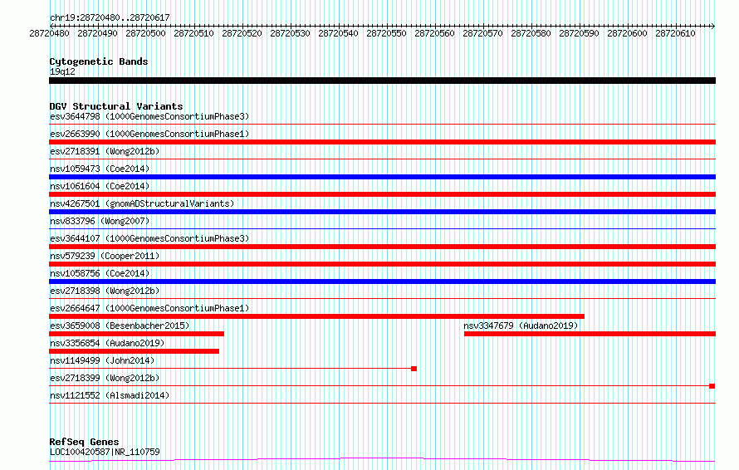Image resolution: width=739 pixels, height=470 pixels.
Task: Click the short red bar under esv3659008
Action: (x=137, y=334)
